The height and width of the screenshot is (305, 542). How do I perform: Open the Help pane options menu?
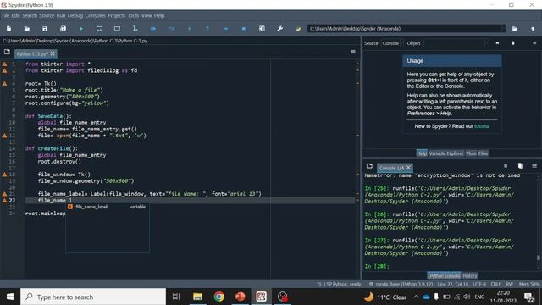[x=534, y=43]
